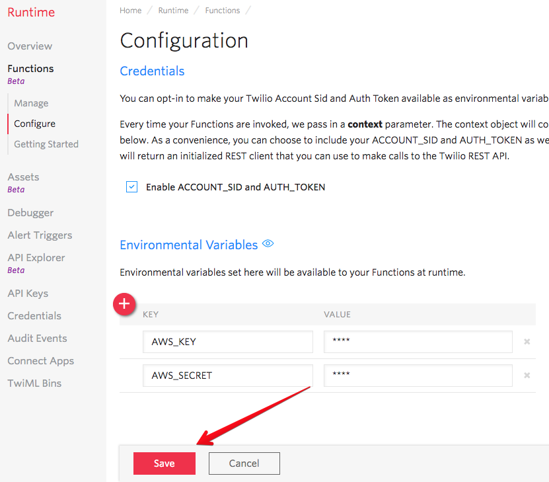Click the AWS_KEY value field

tap(418, 342)
